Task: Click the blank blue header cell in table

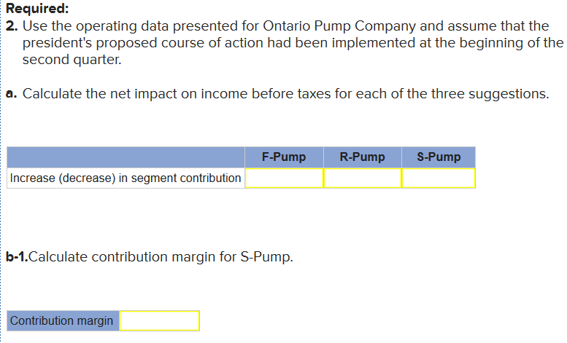Action: pyautogui.click(x=126, y=157)
